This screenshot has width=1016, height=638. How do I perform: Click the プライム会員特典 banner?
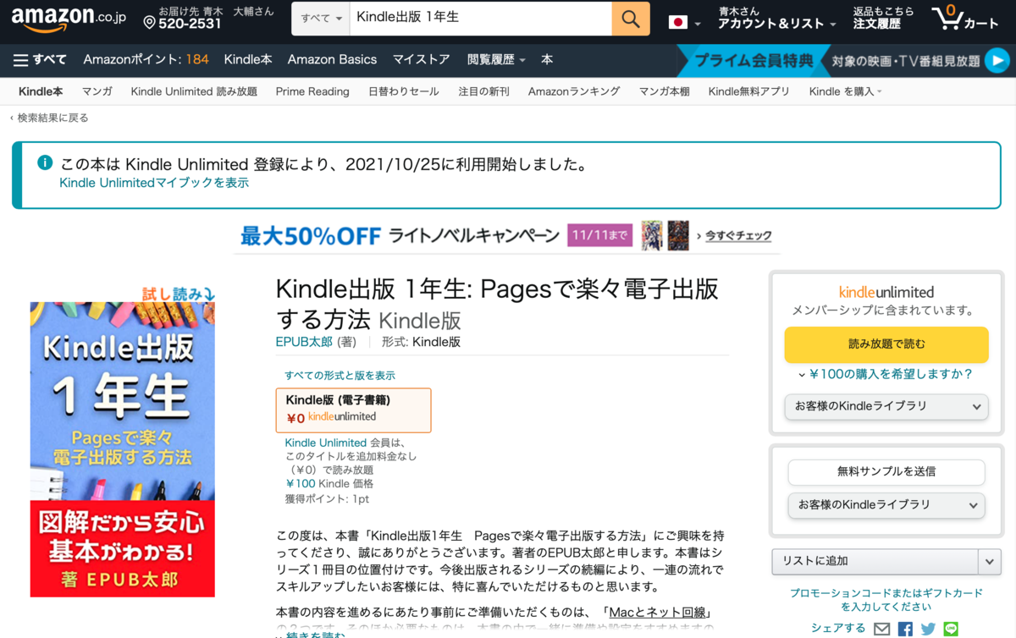pyautogui.click(x=754, y=60)
